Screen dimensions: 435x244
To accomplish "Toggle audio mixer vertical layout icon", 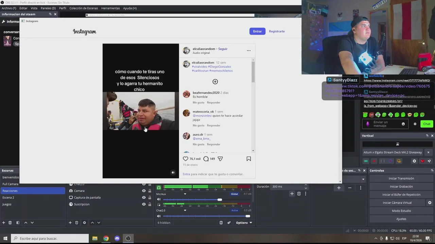I will click(221, 223).
